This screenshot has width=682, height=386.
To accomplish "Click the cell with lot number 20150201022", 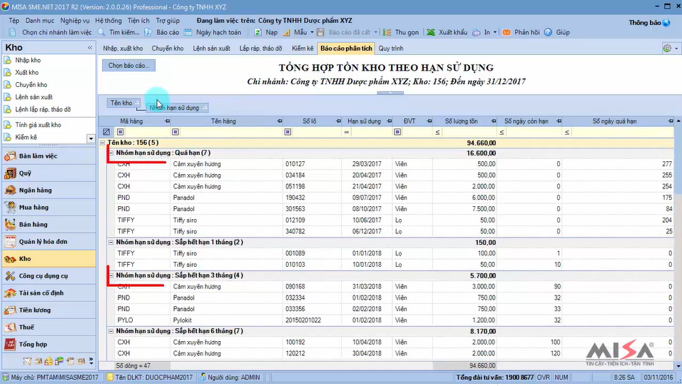I will click(312, 320).
